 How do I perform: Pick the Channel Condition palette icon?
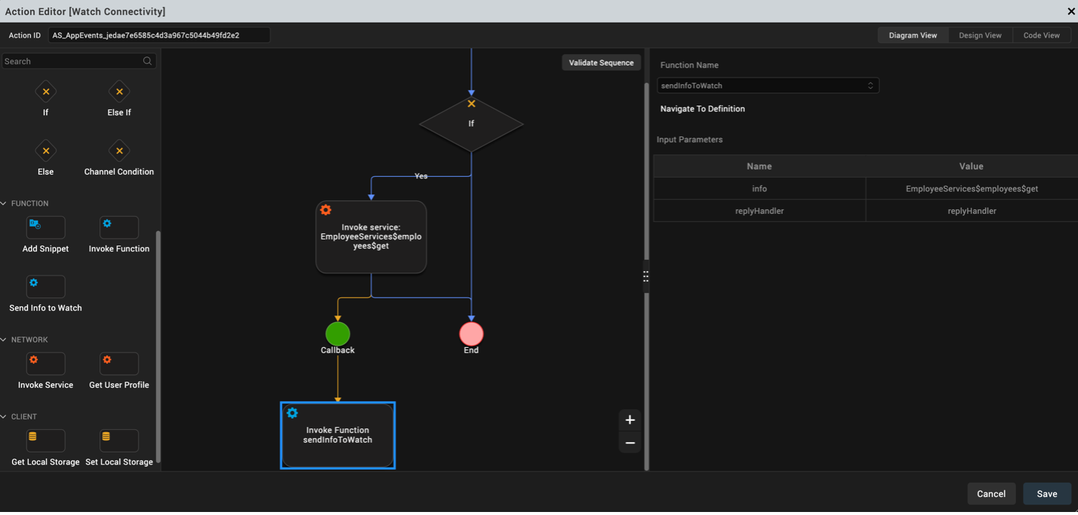119,151
